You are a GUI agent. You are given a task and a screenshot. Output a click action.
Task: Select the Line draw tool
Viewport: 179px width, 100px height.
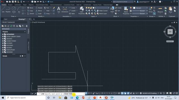tap(3, 9)
